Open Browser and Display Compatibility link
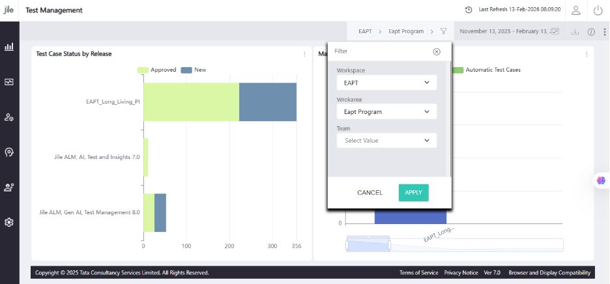Image resolution: width=610 pixels, height=284 pixels. pos(549,273)
